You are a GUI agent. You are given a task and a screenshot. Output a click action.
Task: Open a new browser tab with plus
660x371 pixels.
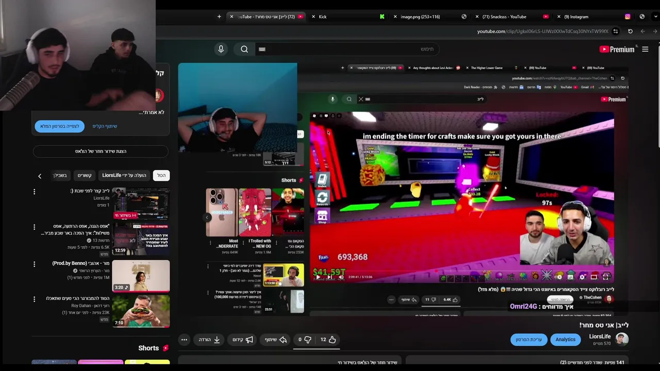[219, 16]
